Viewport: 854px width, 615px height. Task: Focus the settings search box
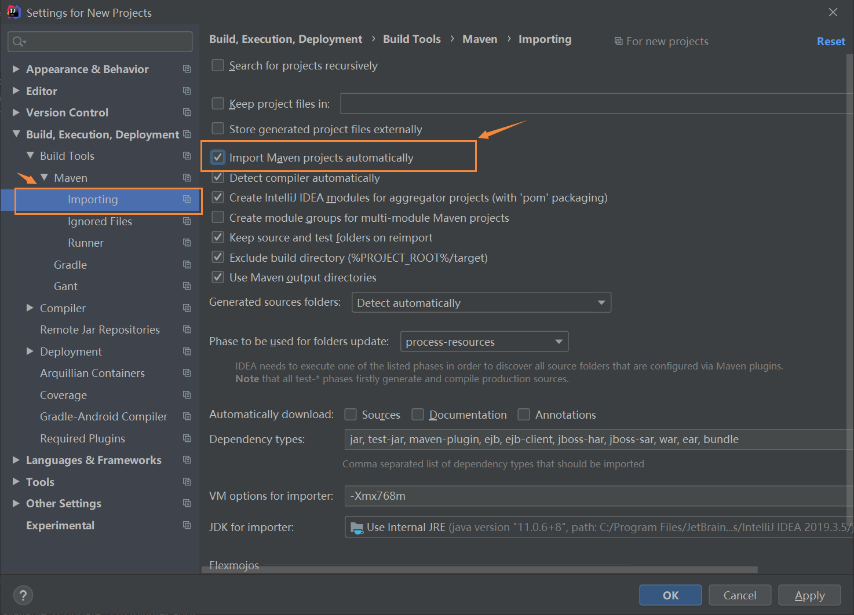tap(100, 42)
